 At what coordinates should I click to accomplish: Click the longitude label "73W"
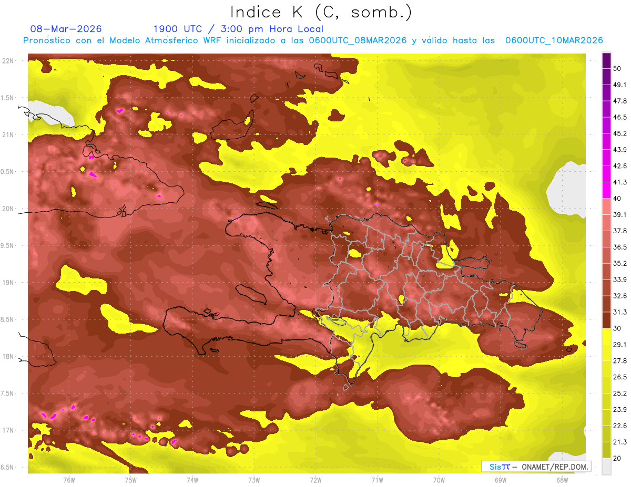tap(254, 480)
